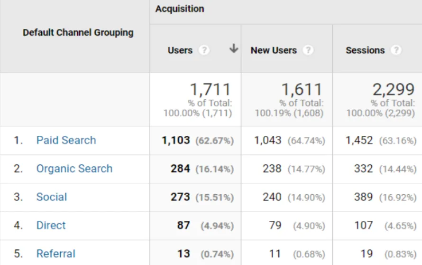Click the help icon beside New Users

pos(308,50)
